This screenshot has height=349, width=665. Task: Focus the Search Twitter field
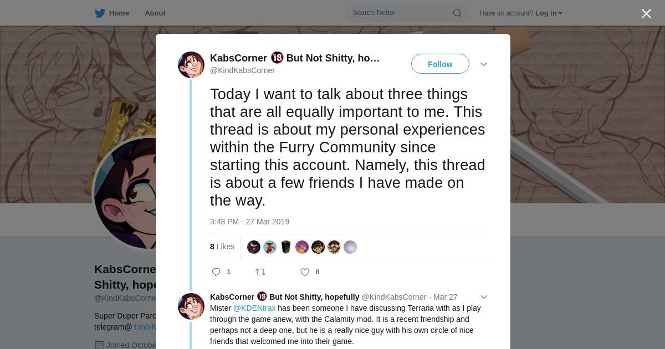[x=400, y=13]
